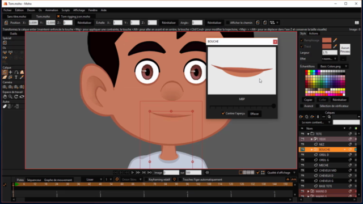Click the Largeur width input field

click(330, 53)
